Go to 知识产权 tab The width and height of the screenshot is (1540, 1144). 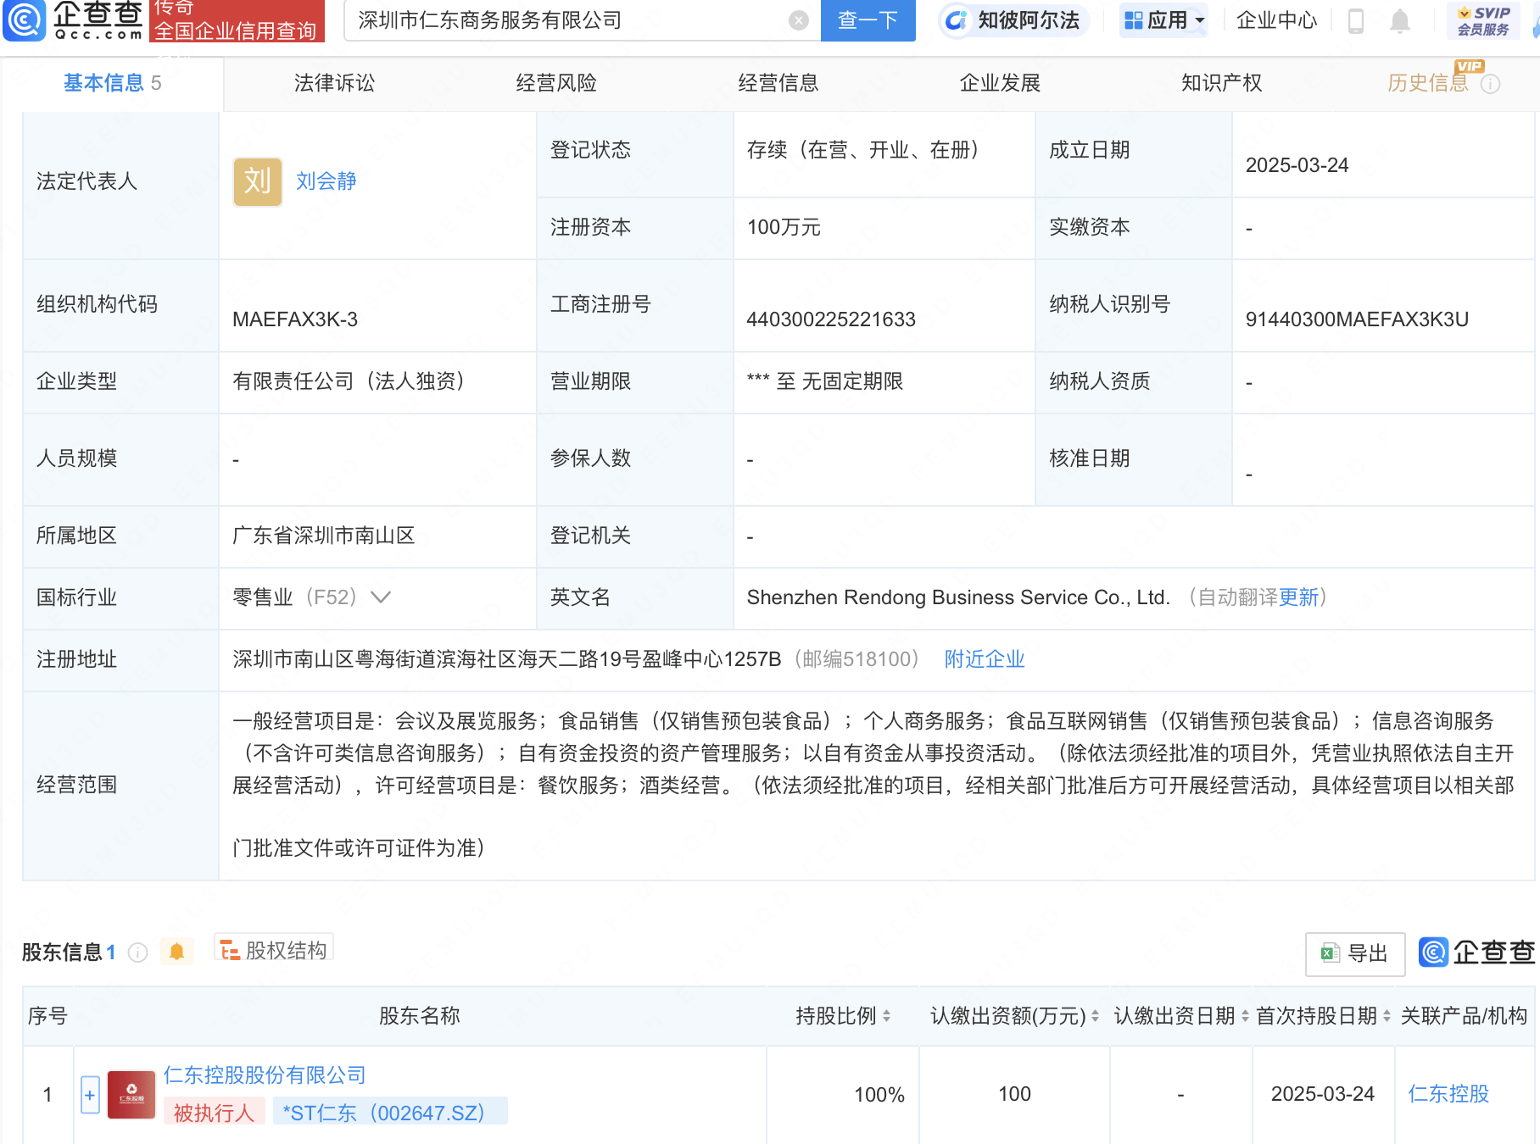1222,83
